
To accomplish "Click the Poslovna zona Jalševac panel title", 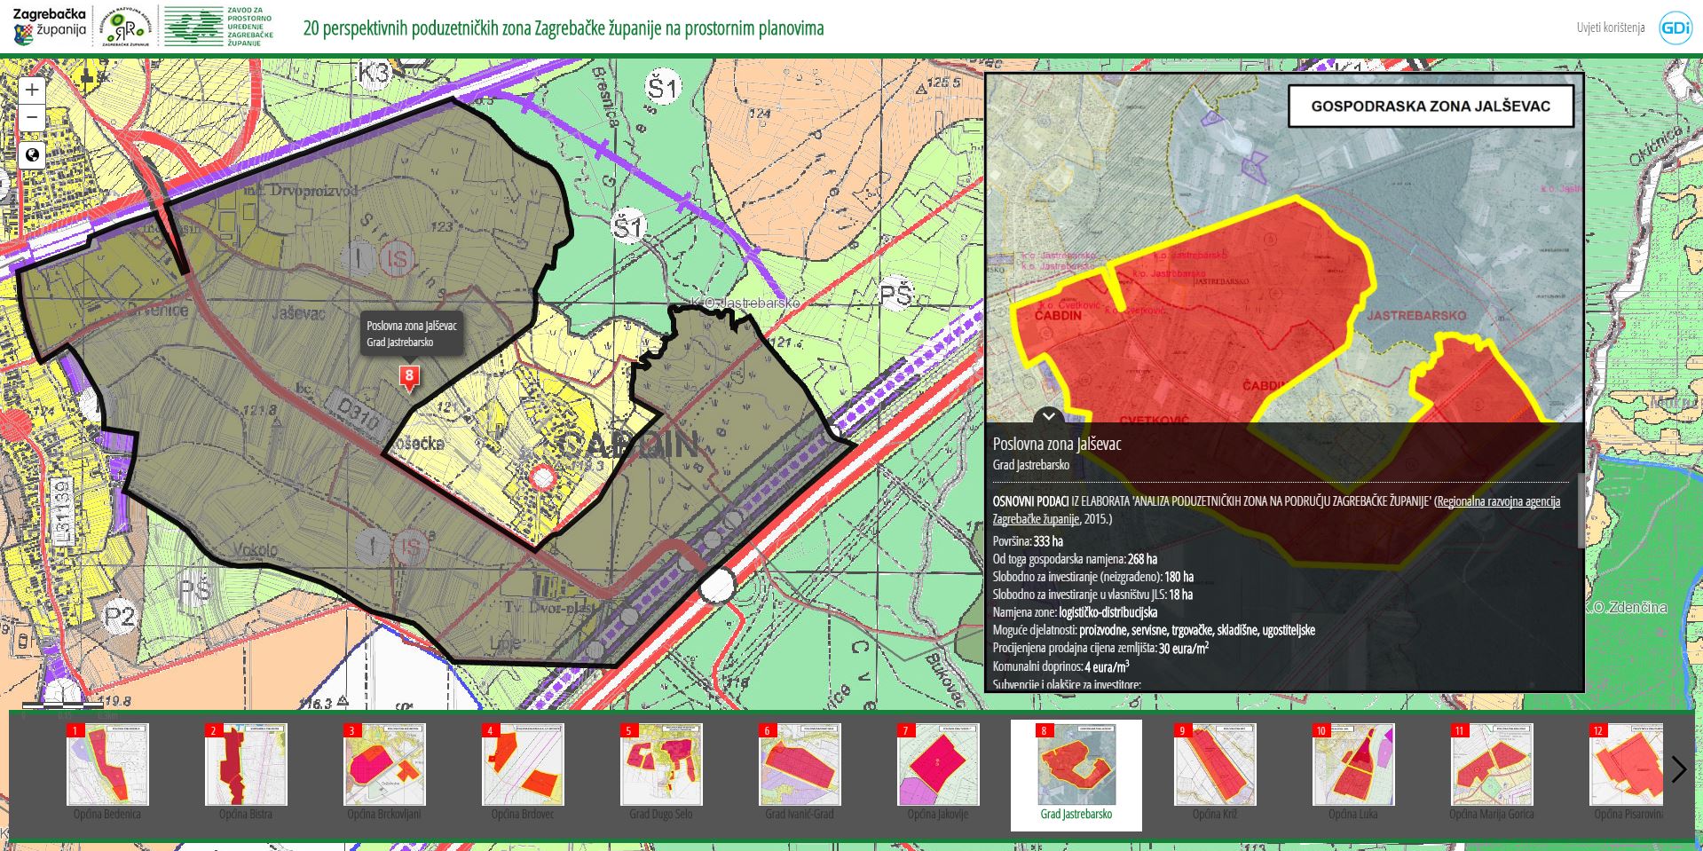I will (x=1057, y=444).
